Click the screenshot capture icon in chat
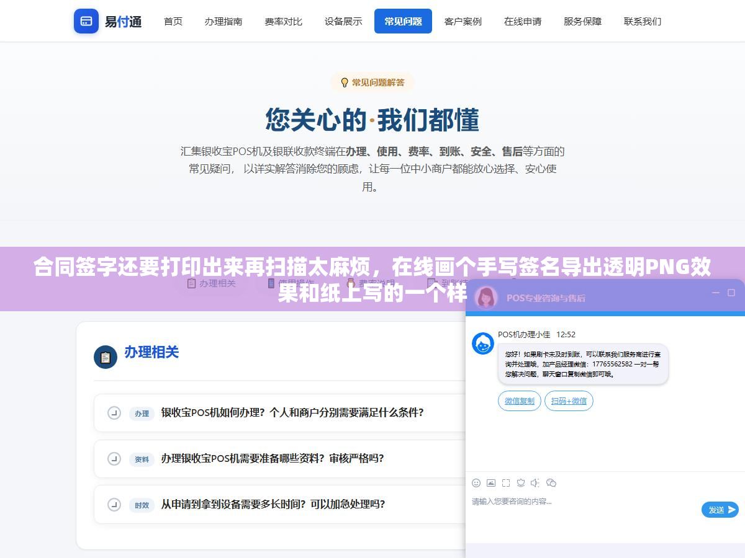Image resolution: width=745 pixels, height=558 pixels. click(x=506, y=483)
